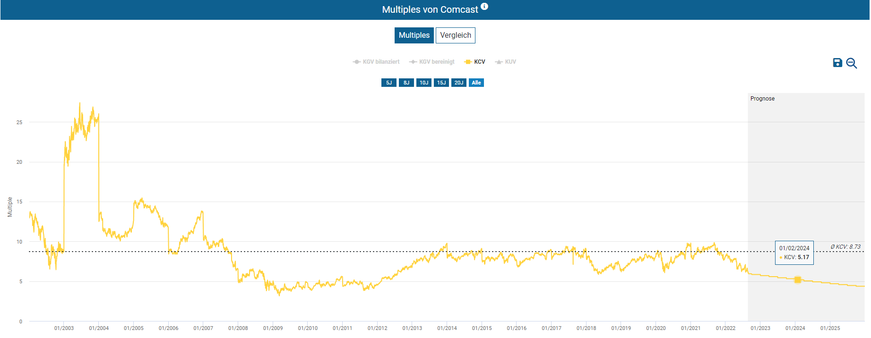Toggle the KGV bereinigt legend series
Image resolution: width=871 pixels, height=338 pixels.
[432, 62]
